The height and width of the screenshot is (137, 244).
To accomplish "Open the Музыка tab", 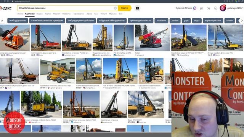I will click(113, 14).
